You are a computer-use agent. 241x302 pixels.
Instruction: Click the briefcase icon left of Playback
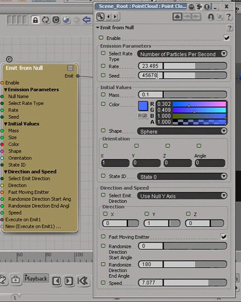[x=15, y=280]
